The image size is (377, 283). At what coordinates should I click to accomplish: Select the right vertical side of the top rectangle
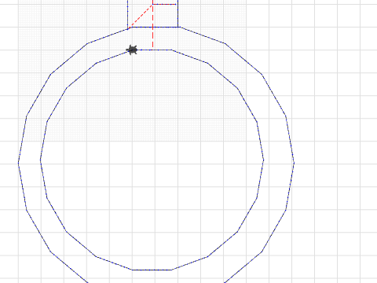coord(178,13)
